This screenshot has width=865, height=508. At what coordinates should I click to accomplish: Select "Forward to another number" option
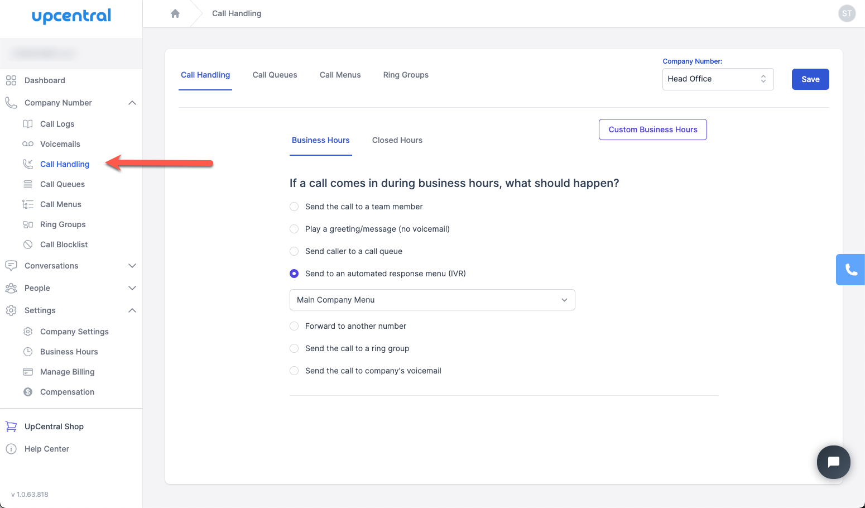coord(294,326)
